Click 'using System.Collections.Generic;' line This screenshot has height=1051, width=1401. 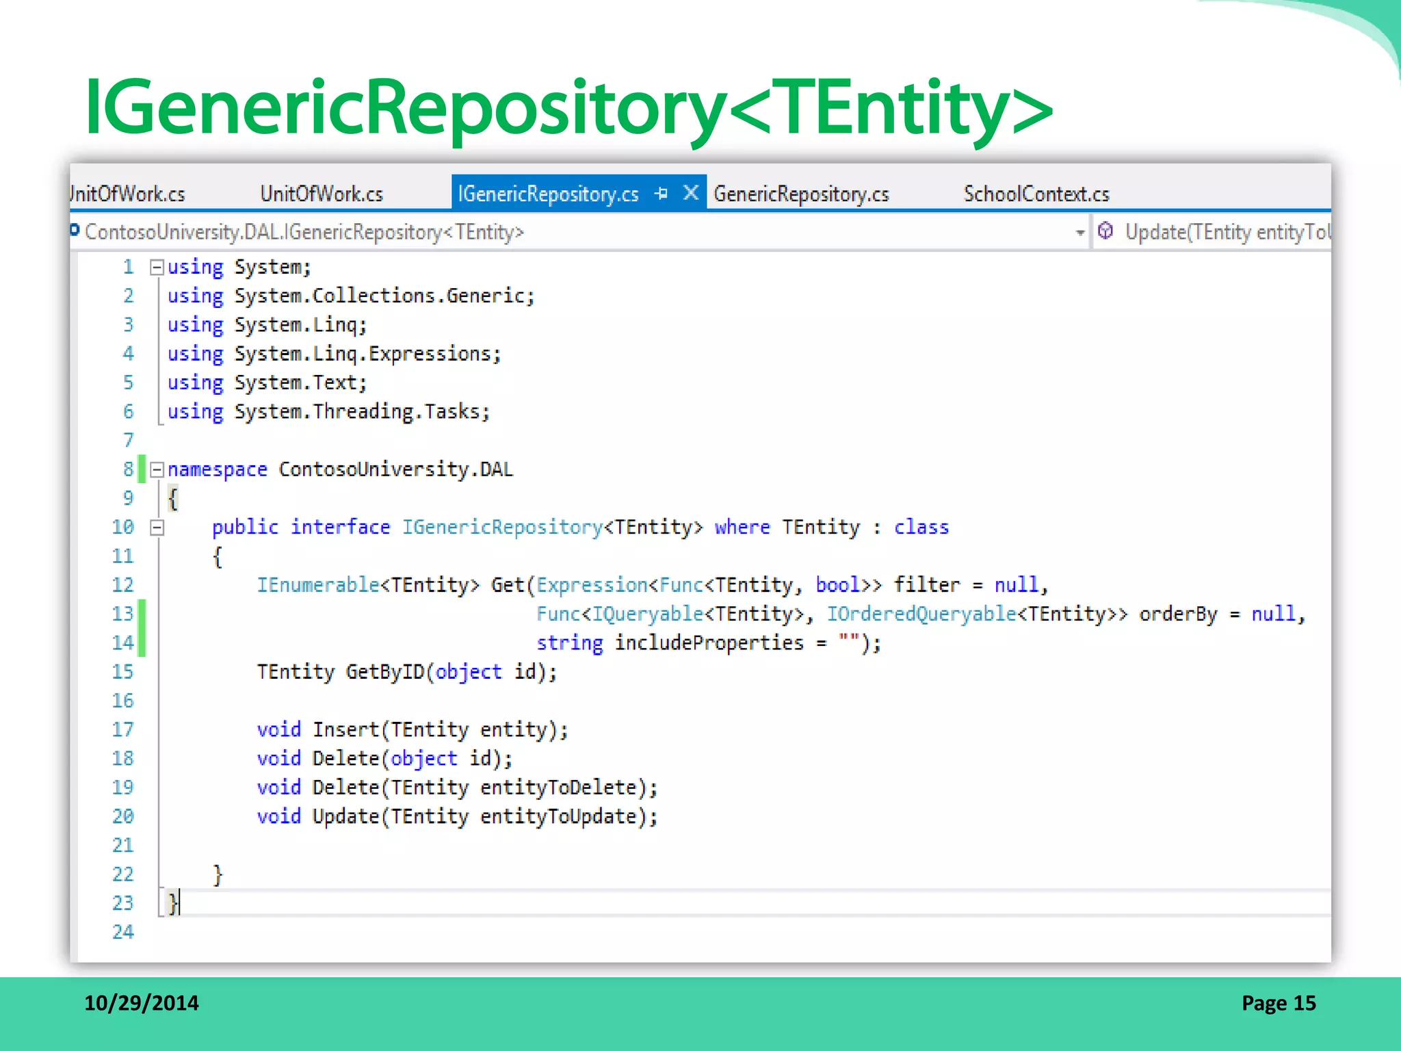tap(351, 296)
